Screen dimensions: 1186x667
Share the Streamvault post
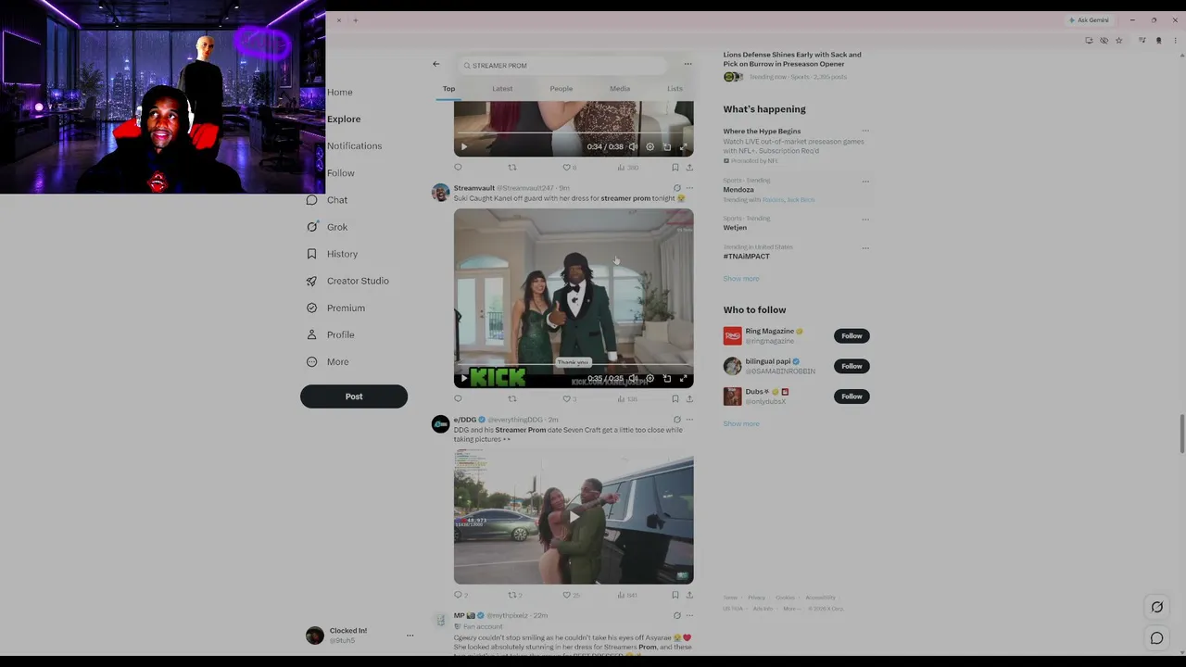pos(688,399)
